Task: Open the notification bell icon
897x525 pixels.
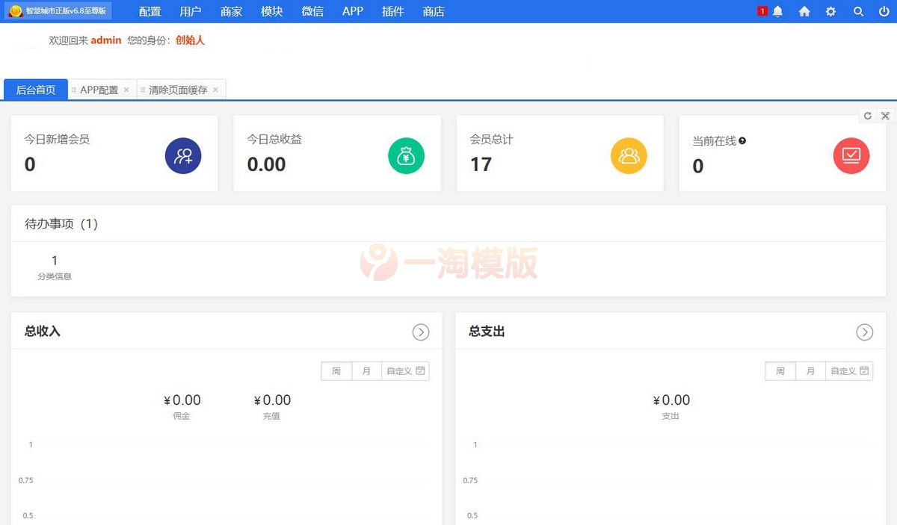Action: [x=777, y=11]
